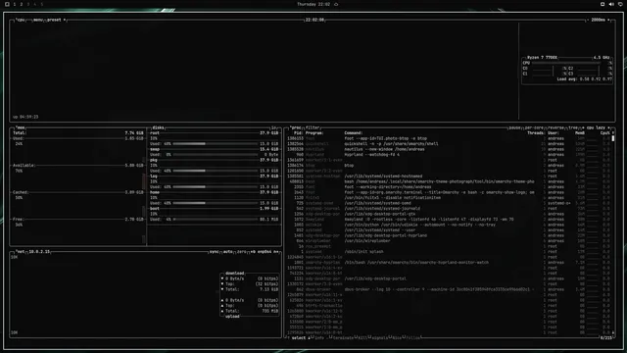Select previous network interface with b
The height and width of the screenshot is (353, 627).
(x=253, y=252)
